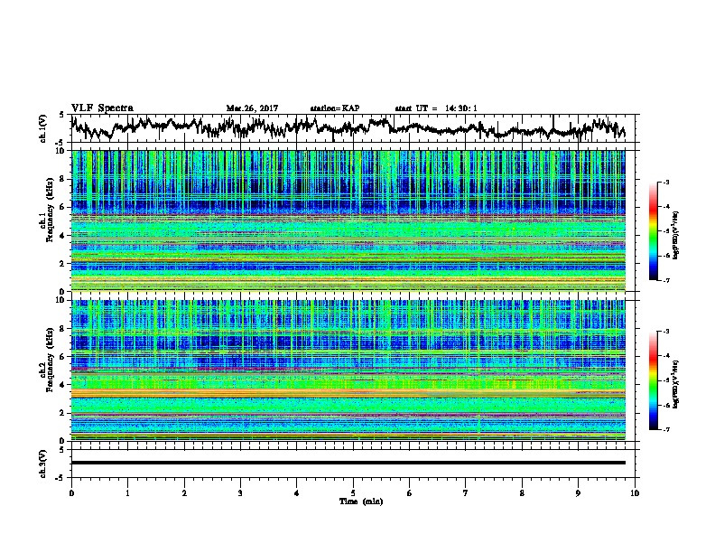This screenshot has width=715, height=553.
Task: Click the time axis tick label '9'
Action: click(x=578, y=493)
